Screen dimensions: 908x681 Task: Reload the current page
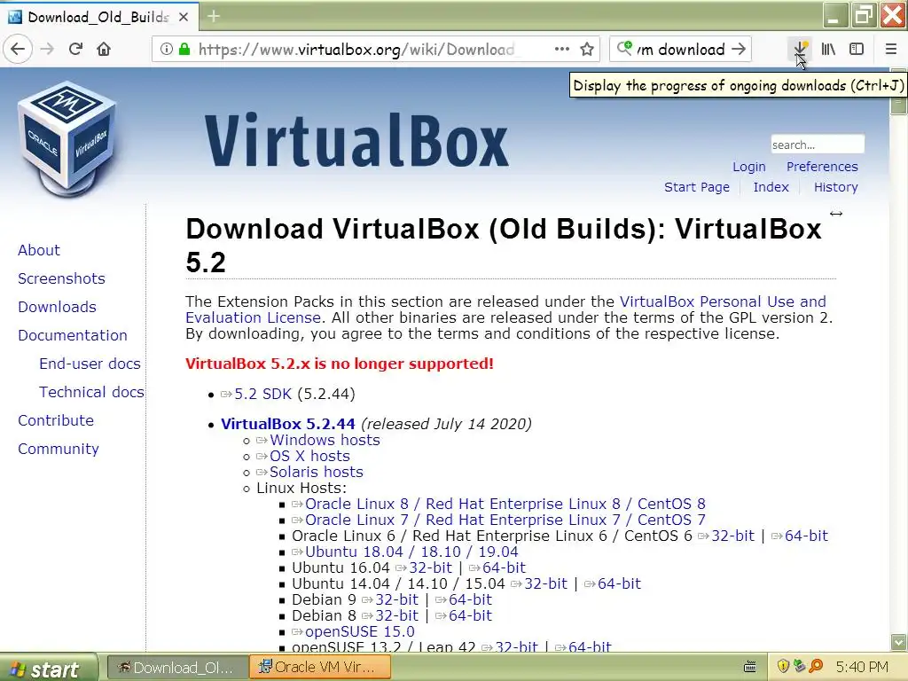pyautogui.click(x=75, y=50)
